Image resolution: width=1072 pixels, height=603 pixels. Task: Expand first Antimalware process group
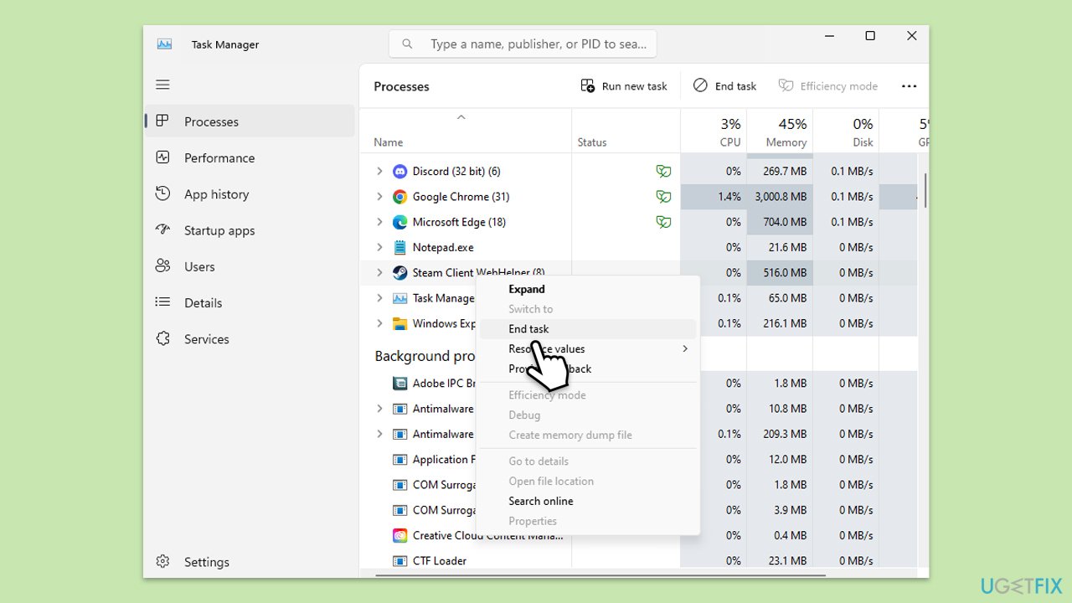pos(379,409)
